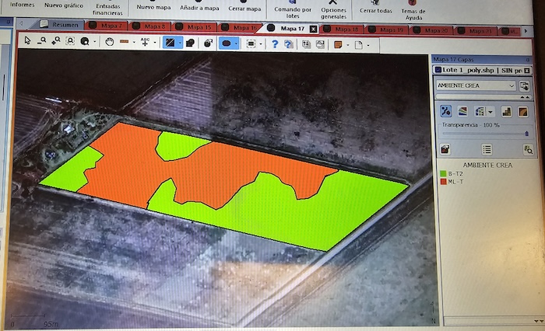Viewport: 545px width, 331px height.
Task: Adjust the Transparencia slider handle
Action: pyautogui.click(x=526, y=134)
